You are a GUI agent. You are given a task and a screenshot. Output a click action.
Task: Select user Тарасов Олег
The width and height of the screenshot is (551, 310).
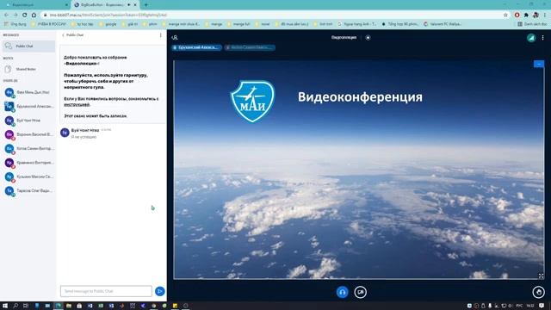click(x=28, y=191)
